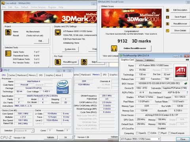190x142 pixels.
Task: Click the Display and CPU Settings monitor icon
Action: click(x=58, y=32)
